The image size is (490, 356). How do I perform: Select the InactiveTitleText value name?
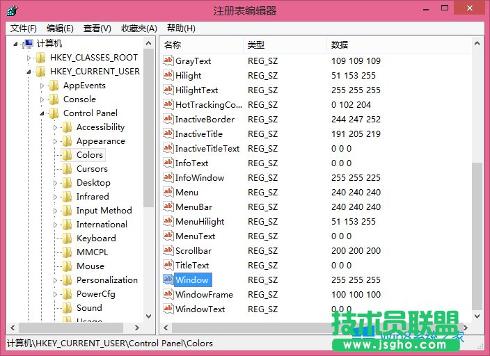207,149
